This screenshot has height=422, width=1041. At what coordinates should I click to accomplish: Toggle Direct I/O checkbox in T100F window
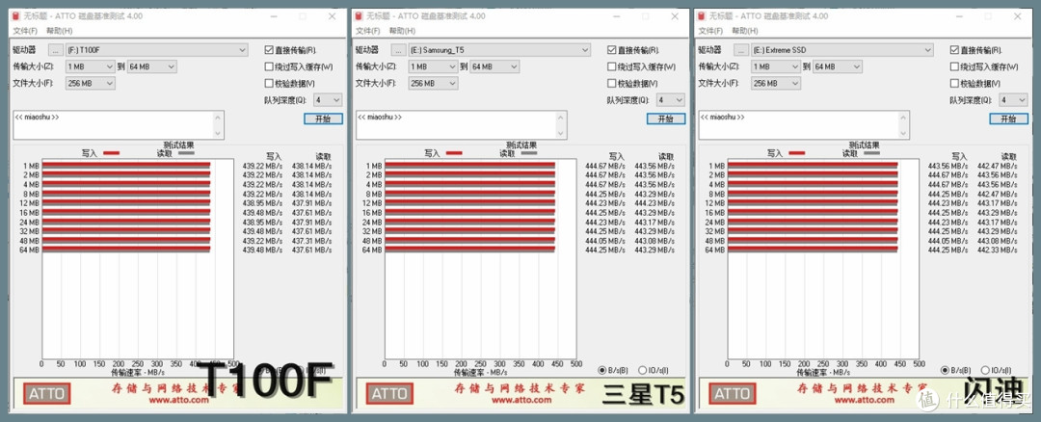[269, 50]
